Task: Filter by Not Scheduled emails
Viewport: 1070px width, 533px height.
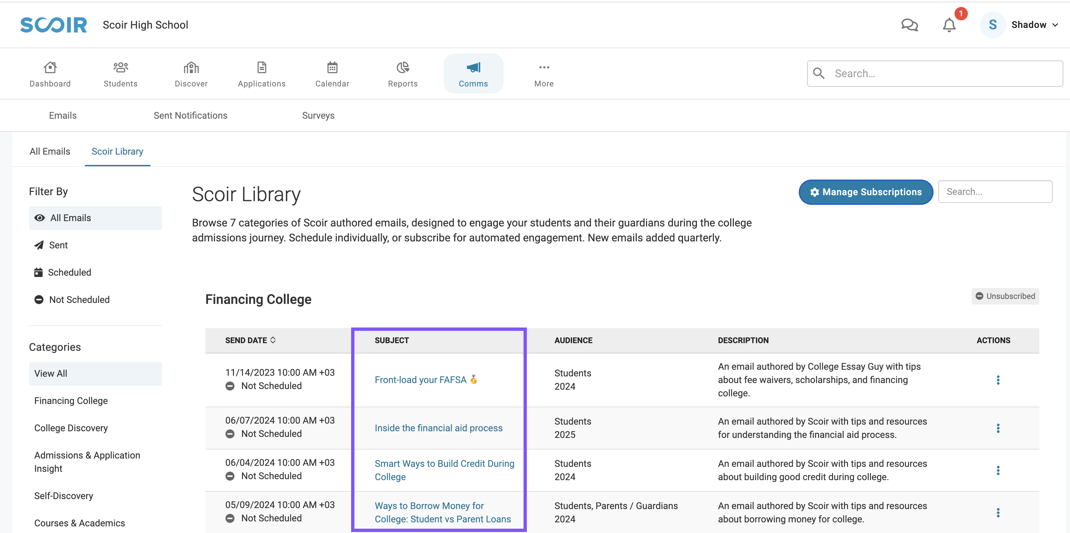Action: [96, 300]
